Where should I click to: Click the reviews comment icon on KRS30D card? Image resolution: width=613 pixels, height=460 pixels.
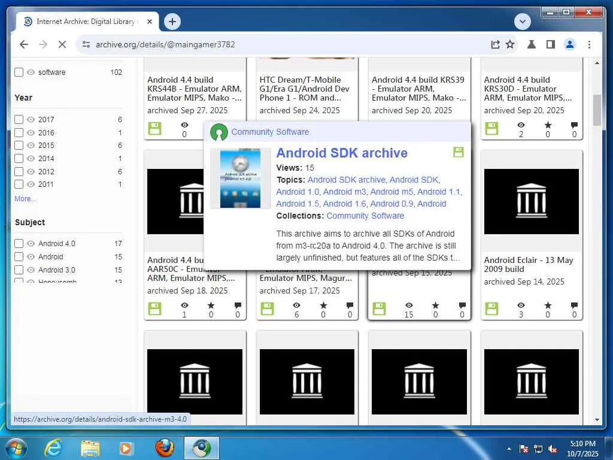[574, 125]
